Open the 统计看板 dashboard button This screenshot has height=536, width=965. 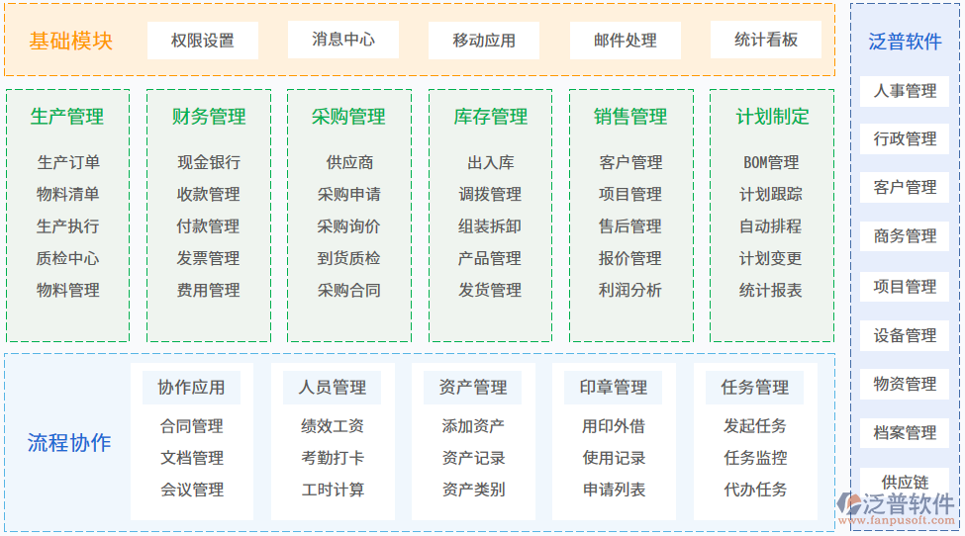click(766, 40)
